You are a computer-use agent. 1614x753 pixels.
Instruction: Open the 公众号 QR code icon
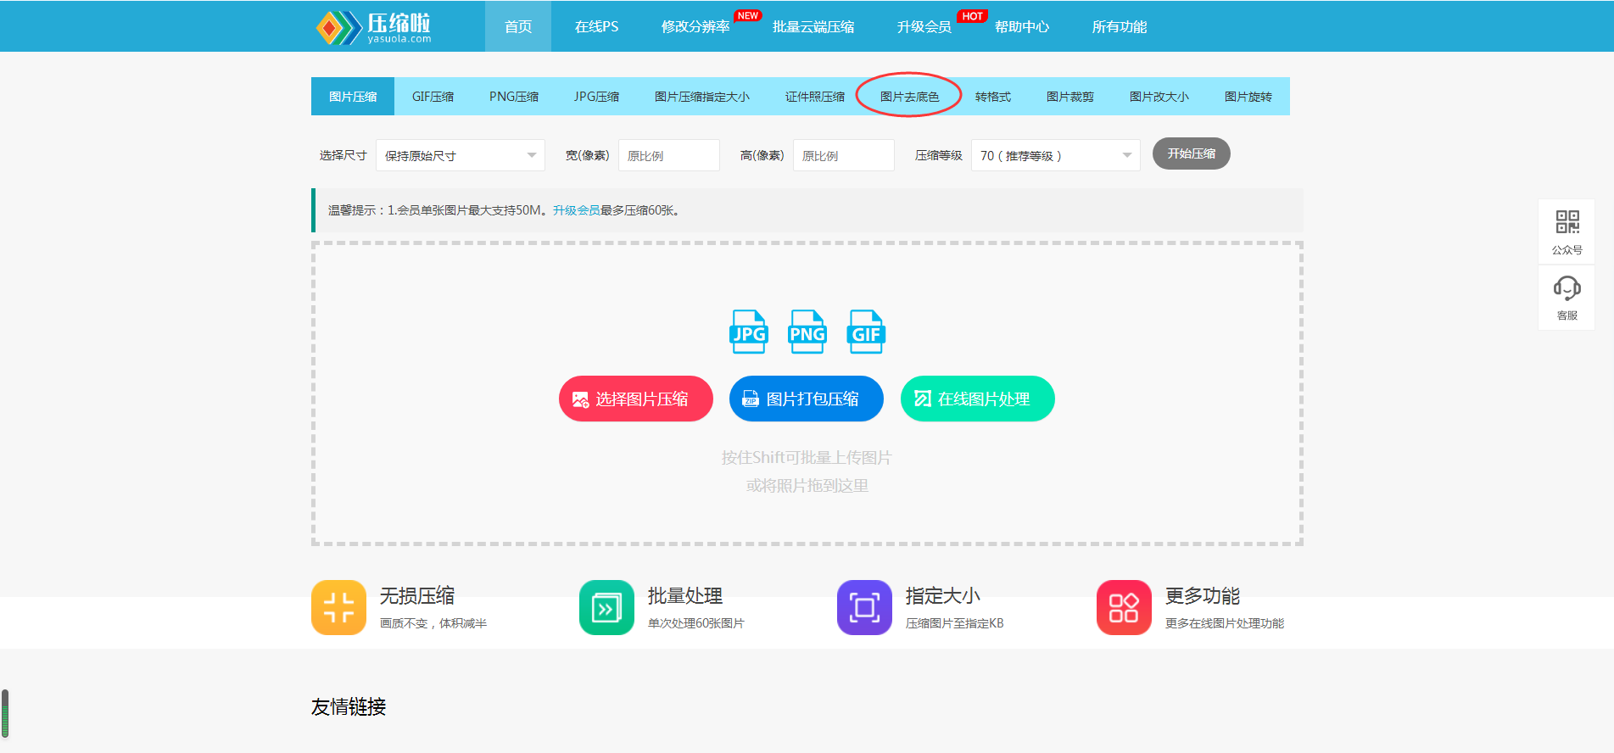click(1567, 223)
